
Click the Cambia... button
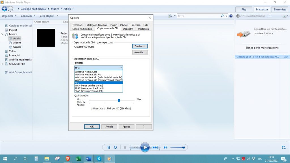[140, 46]
